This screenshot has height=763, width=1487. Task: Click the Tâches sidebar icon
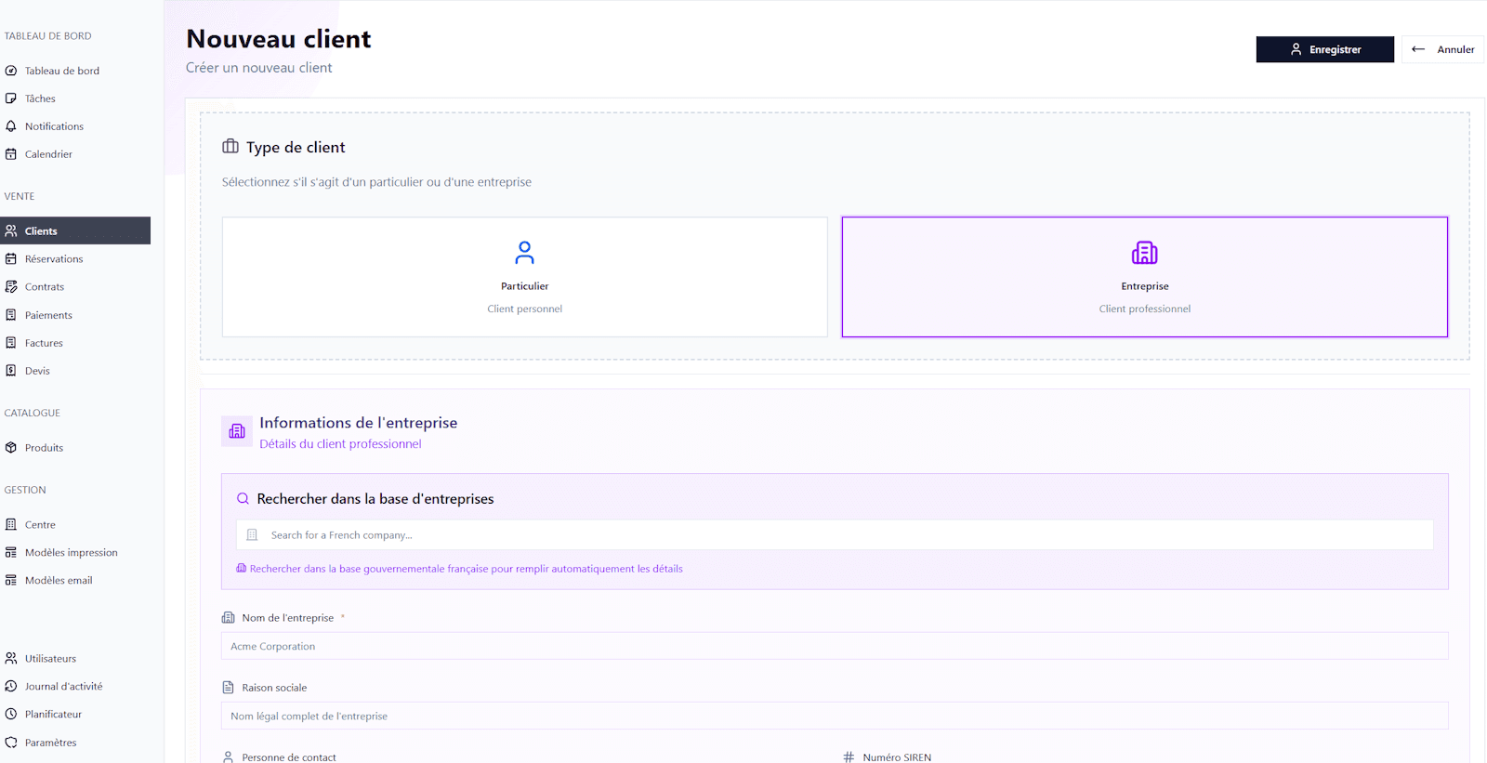tap(11, 99)
